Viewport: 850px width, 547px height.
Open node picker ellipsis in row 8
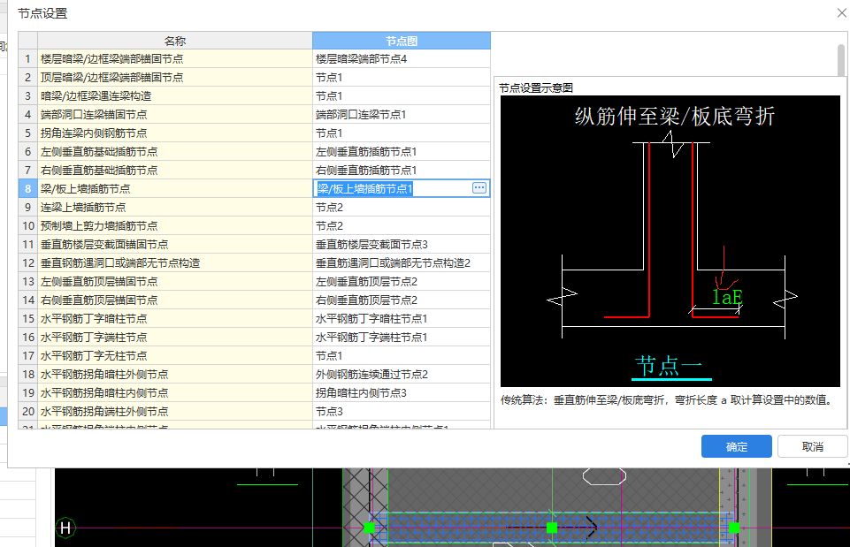[479, 188]
